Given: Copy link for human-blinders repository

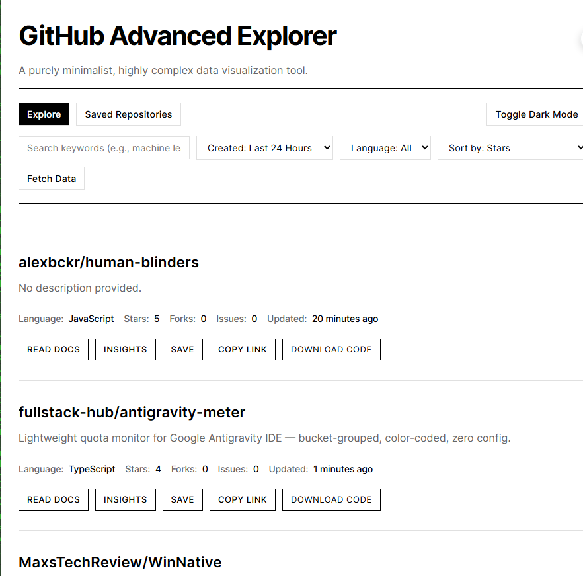Looking at the screenshot, I should (x=242, y=349).
